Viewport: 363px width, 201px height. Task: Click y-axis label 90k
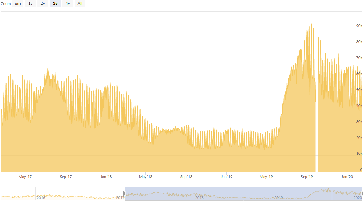point(359,26)
